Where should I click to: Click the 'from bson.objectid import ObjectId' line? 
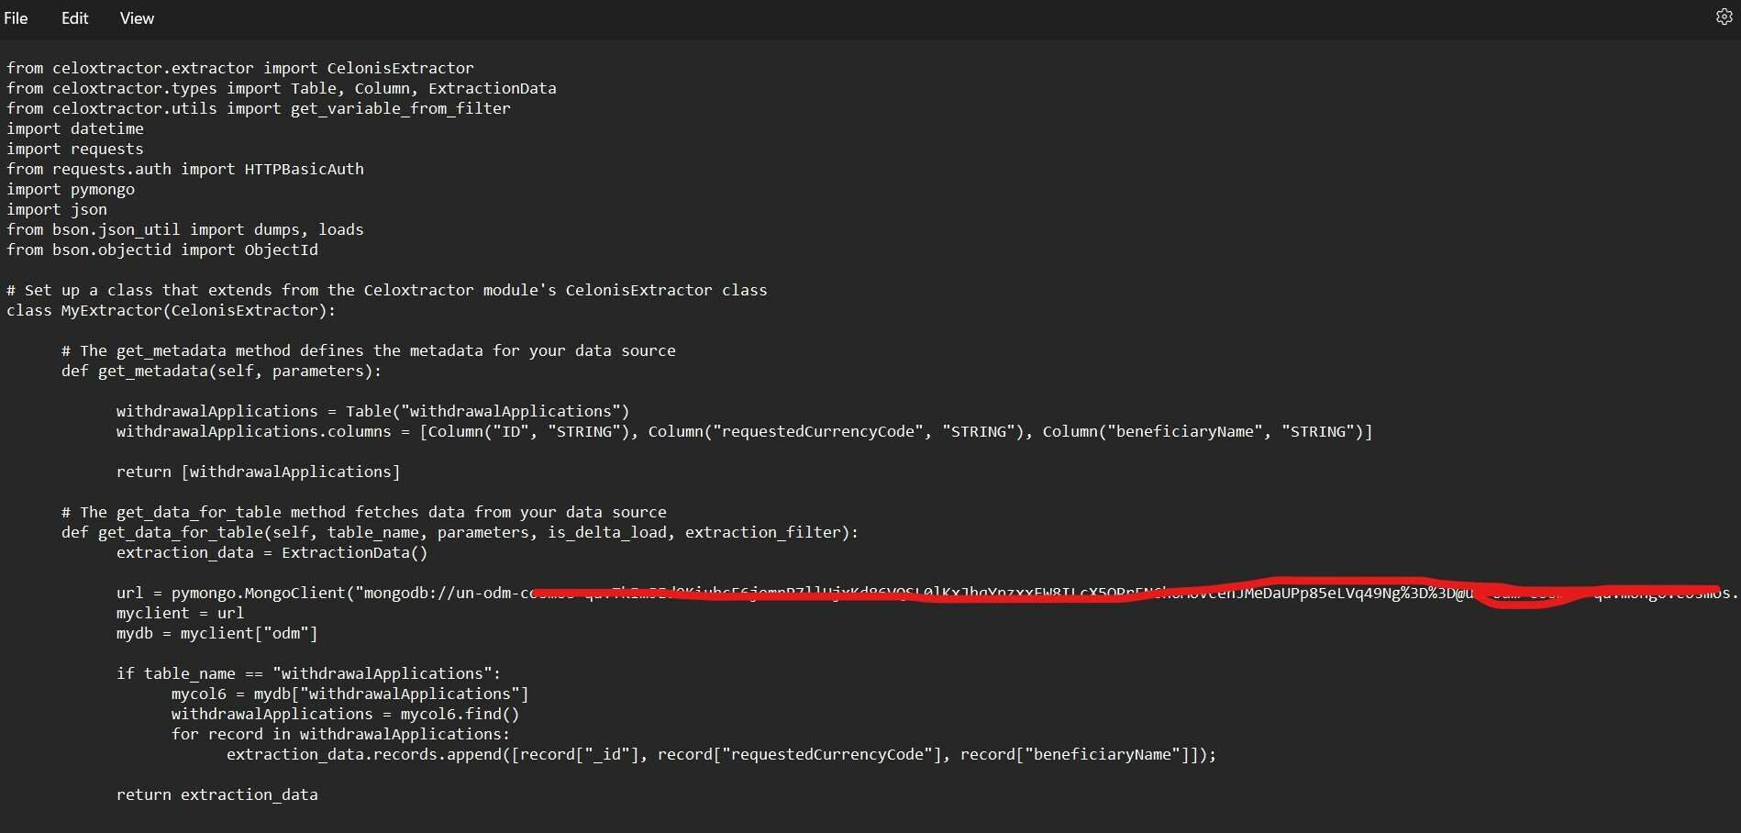point(162,250)
